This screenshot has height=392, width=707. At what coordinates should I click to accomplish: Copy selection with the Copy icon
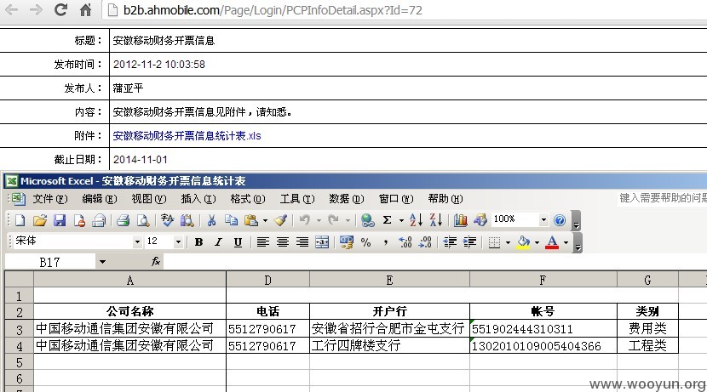click(x=231, y=220)
